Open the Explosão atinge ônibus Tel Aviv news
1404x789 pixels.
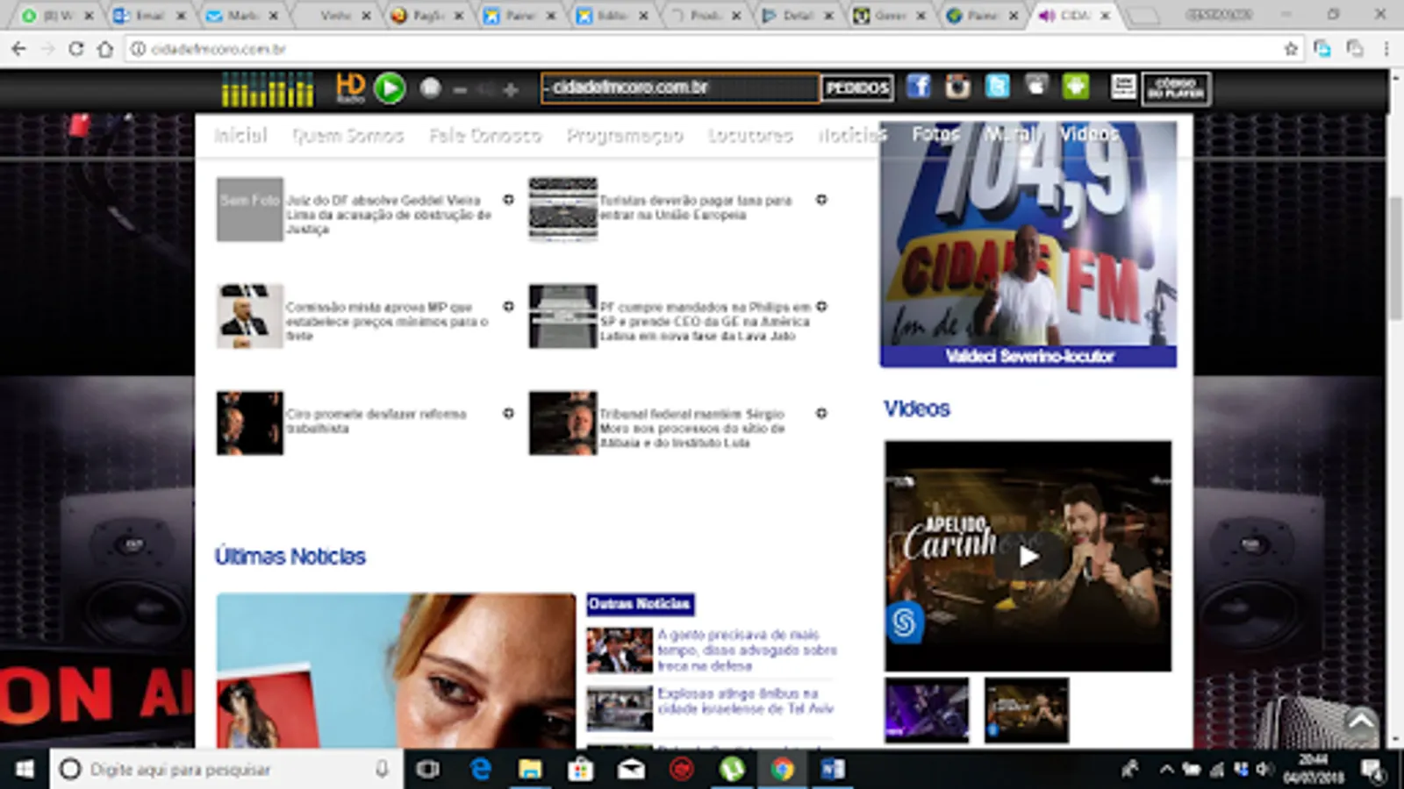tap(746, 701)
